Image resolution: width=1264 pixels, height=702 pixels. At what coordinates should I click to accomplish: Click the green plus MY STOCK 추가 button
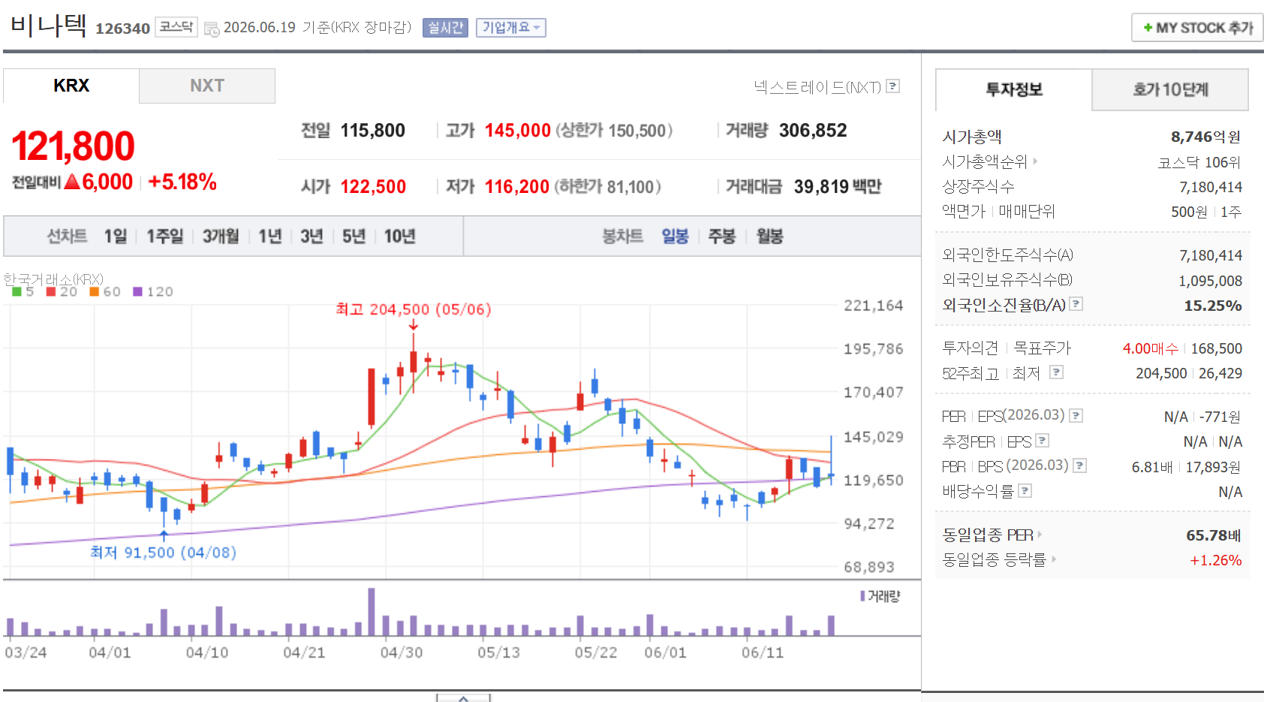click(1197, 28)
